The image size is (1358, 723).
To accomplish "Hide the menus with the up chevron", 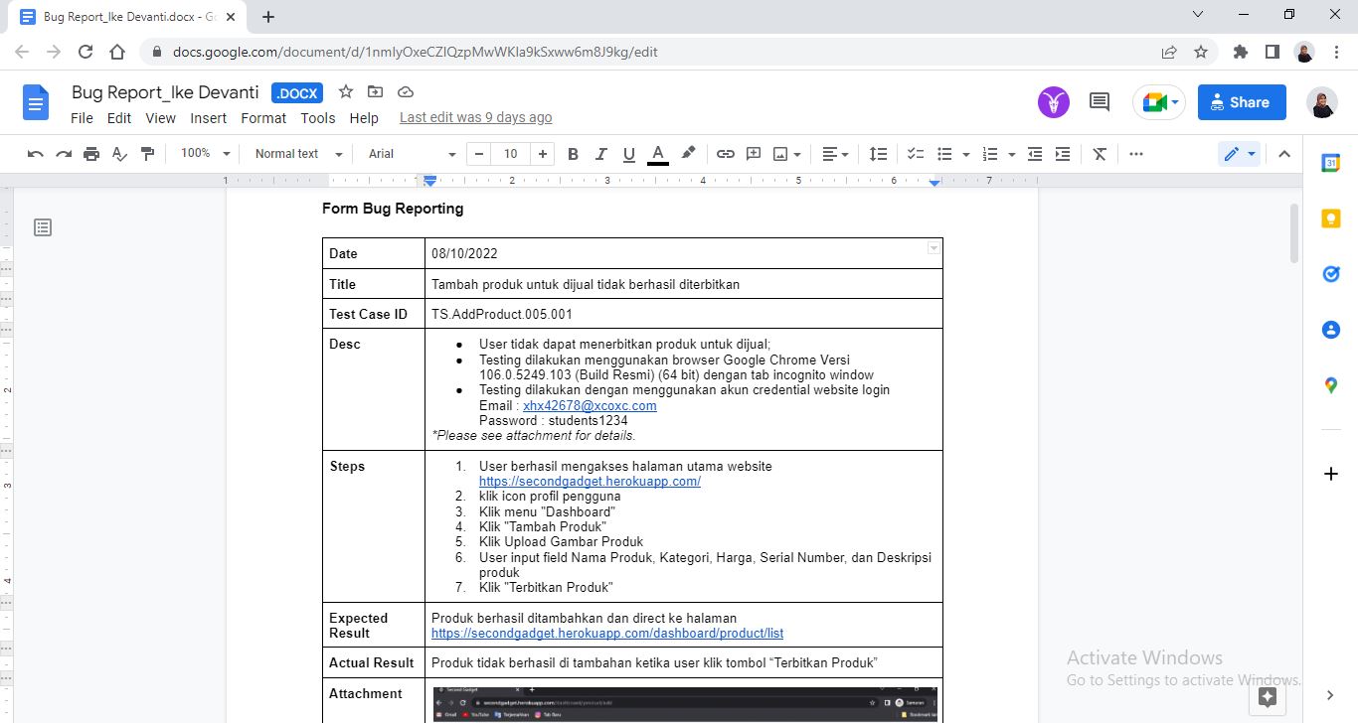I will (x=1283, y=154).
